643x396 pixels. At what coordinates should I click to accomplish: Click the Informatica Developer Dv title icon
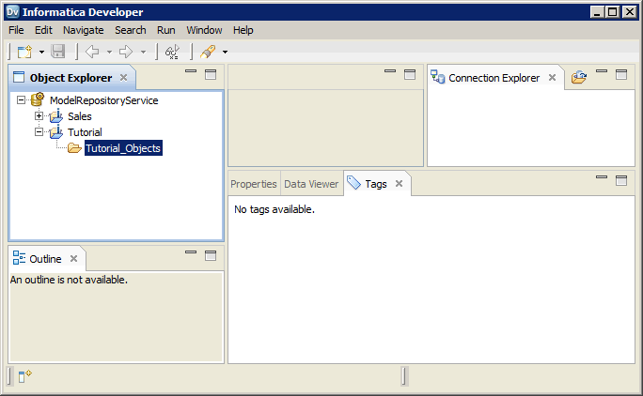click(13, 12)
